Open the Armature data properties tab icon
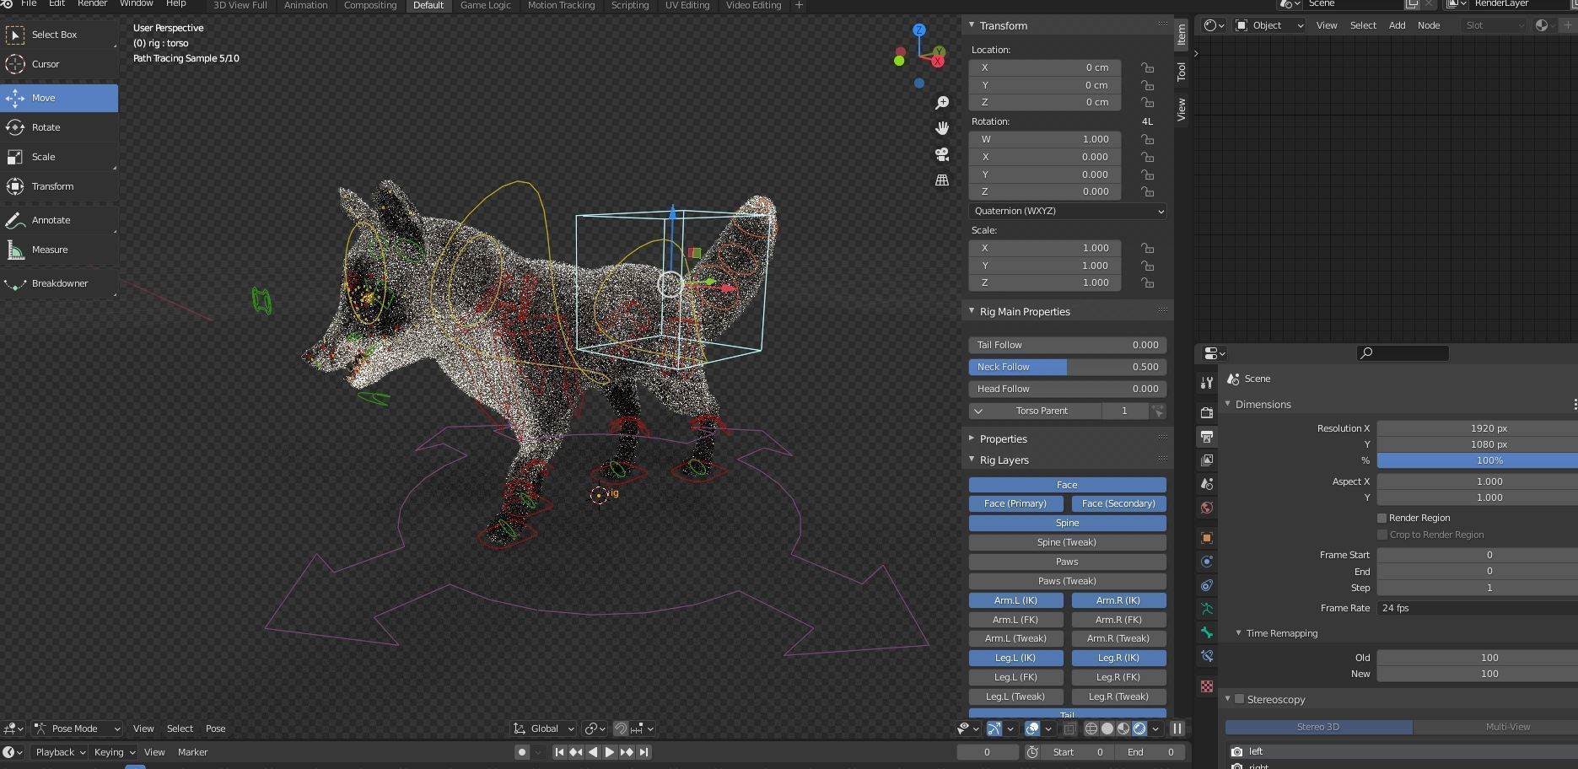The width and height of the screenshot is (1578, 769). (x=1207, y=609)
